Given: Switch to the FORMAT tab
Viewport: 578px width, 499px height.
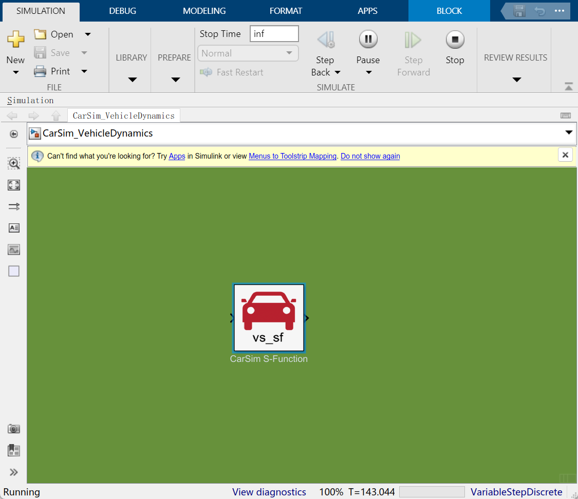Looking at the screenshot, I should click(286, 11).
